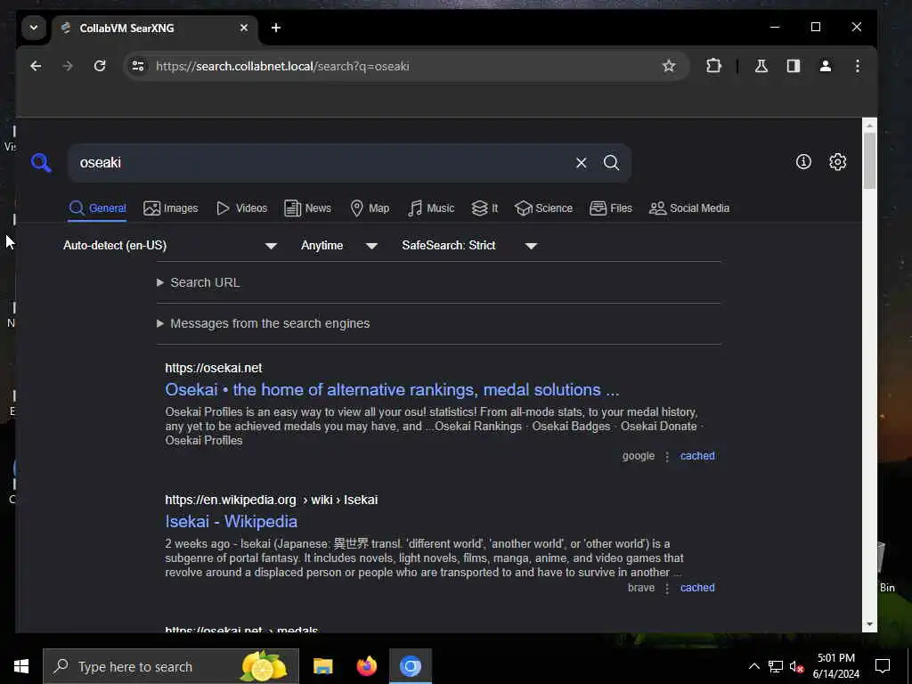Go back to previous page
Image resolution: width=912 pixels, height=684 pixels.
point(36,66)
